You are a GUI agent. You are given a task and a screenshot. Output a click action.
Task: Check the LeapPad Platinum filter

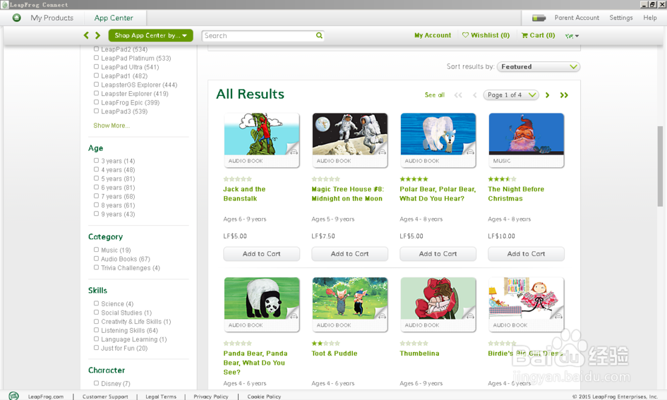tap(96, 58)
